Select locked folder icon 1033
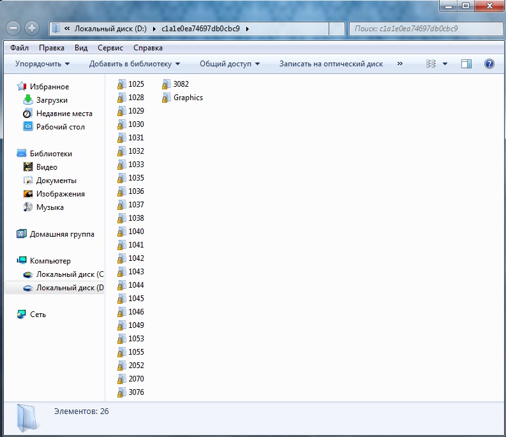The width and height of the screenshot is (506, 437). 121,165
